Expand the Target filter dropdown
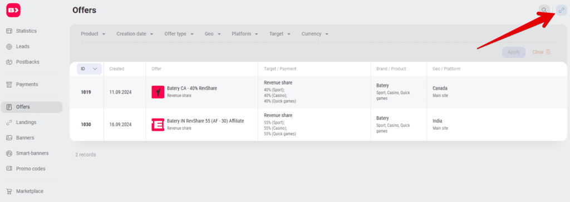This screenshot has width=570, height=202. [x=280, y=34]
